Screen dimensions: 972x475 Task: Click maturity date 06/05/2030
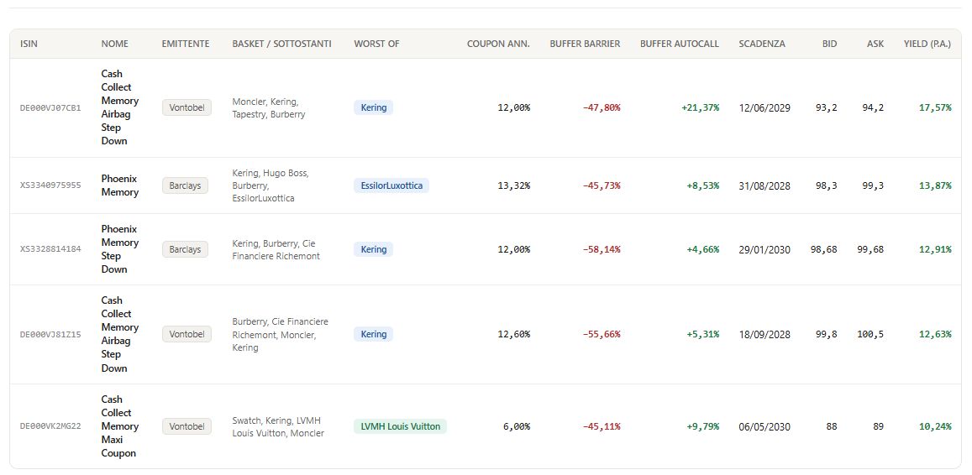tap(764, 426)
